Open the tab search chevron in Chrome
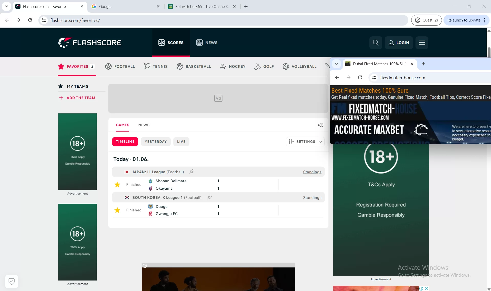This screenshot has height=291, width=491. coord(6,6)
